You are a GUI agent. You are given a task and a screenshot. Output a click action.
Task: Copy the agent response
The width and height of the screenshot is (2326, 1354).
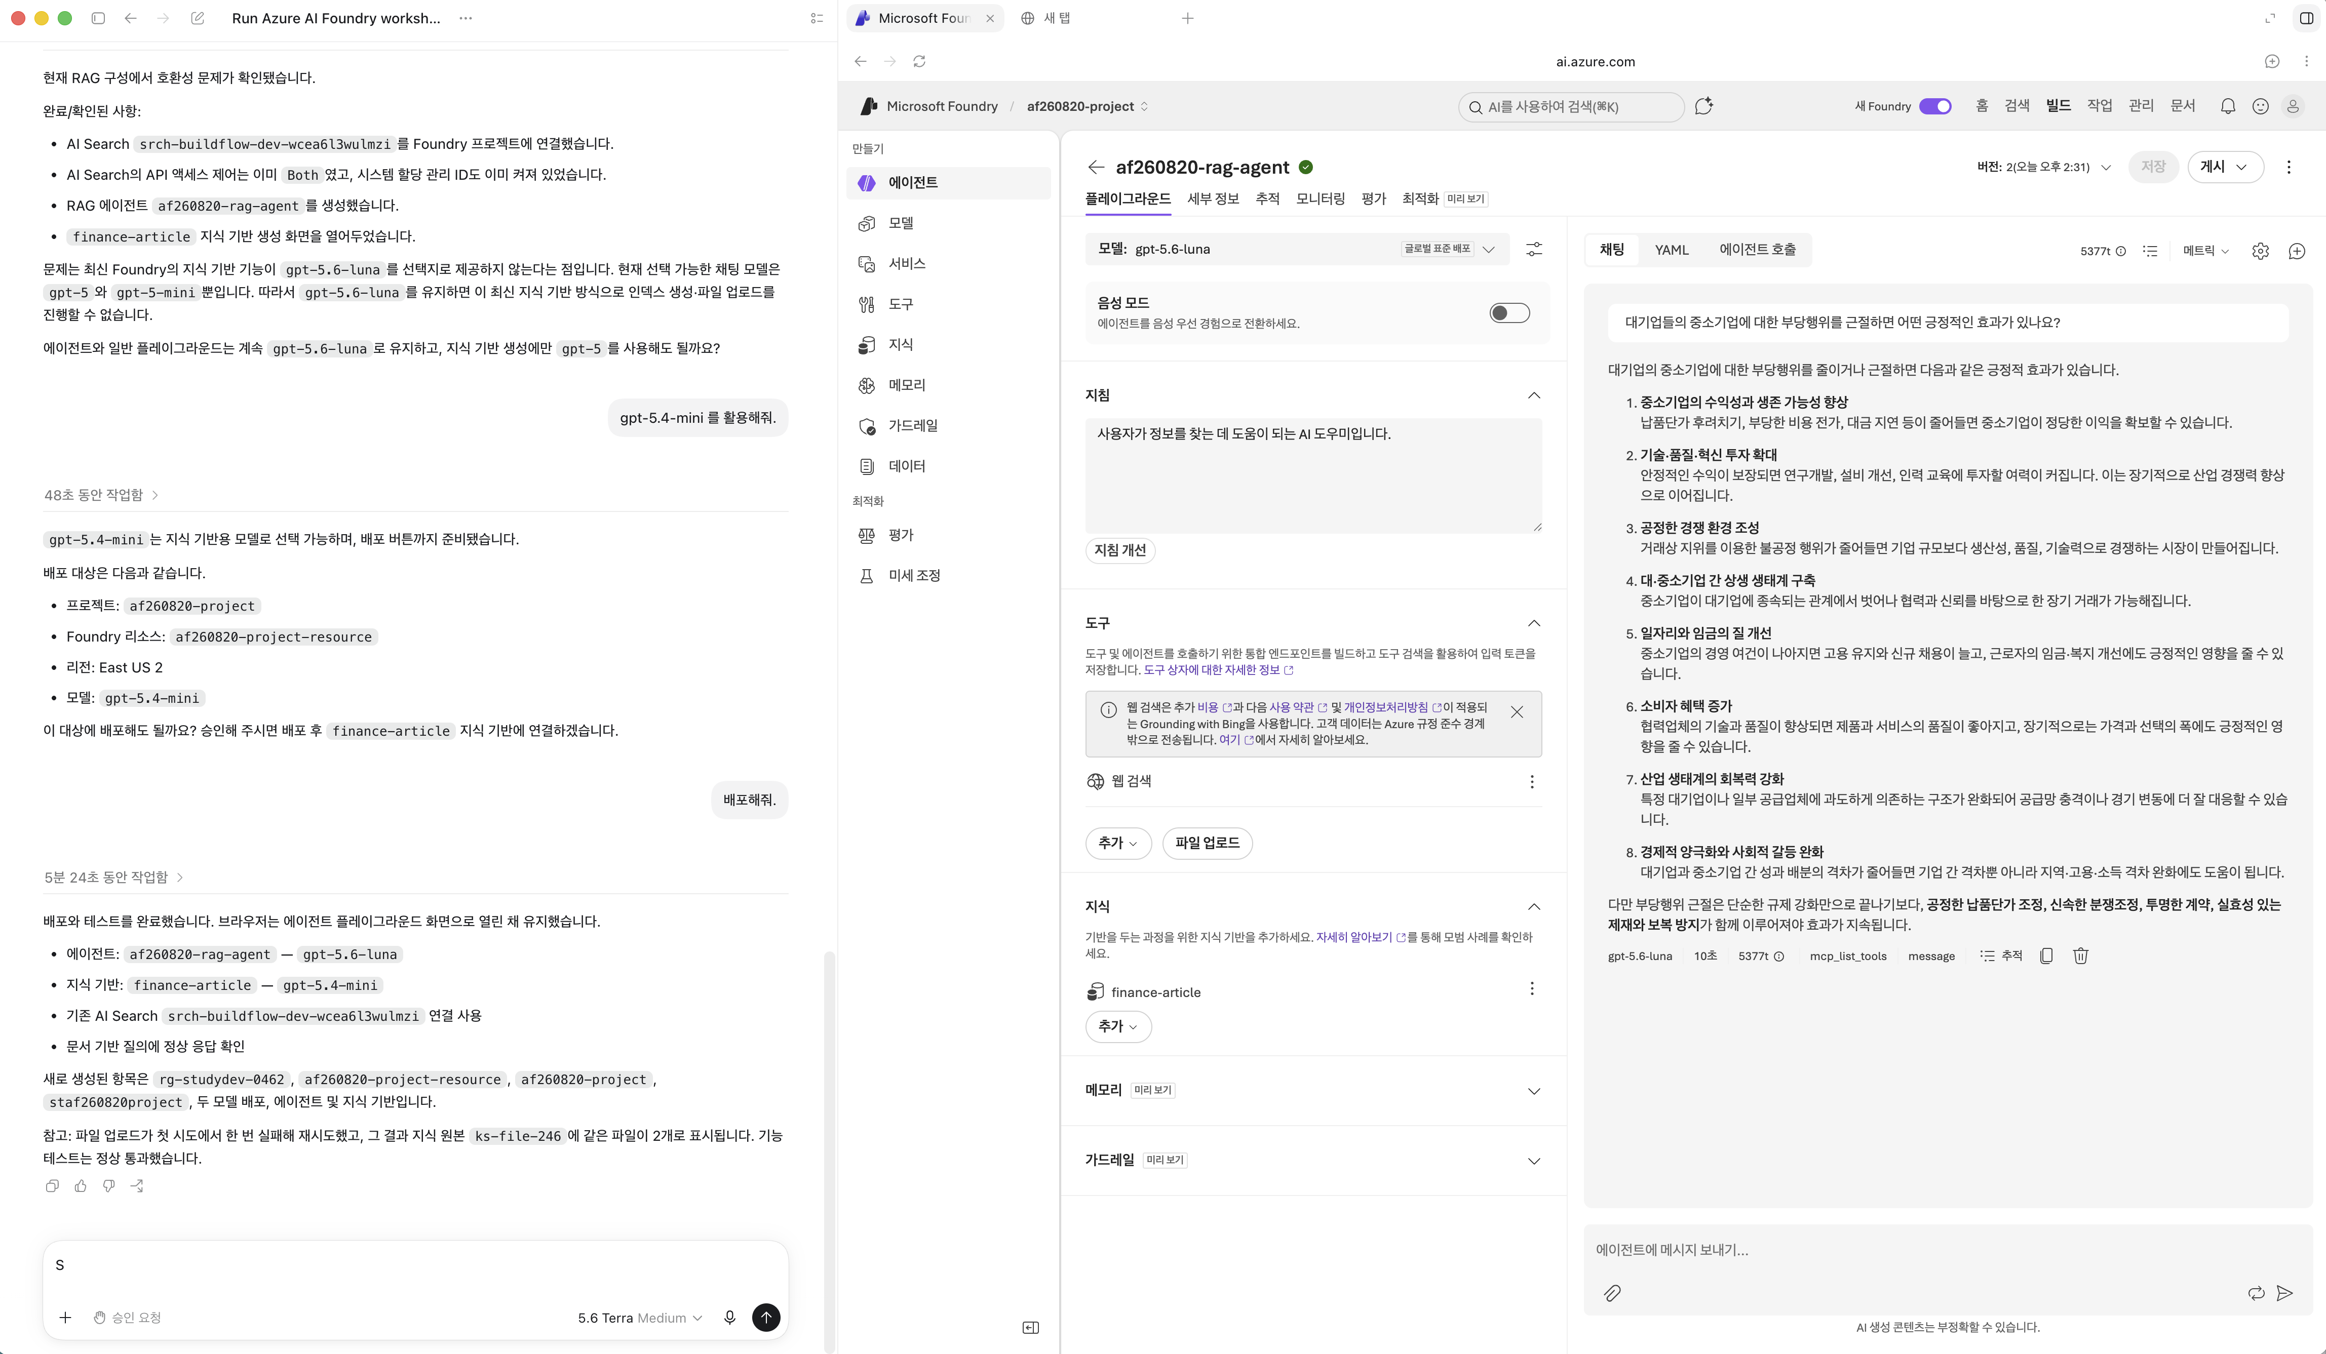2046,956
